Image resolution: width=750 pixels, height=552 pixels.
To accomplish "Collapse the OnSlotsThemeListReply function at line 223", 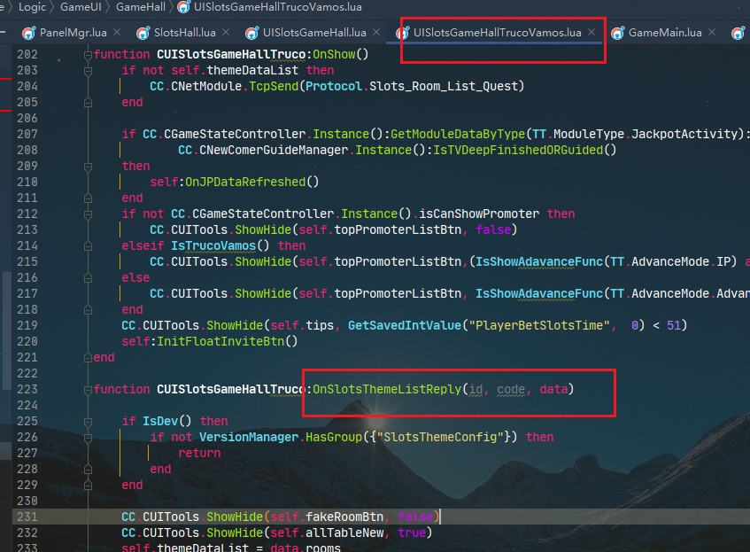I will (x=88, y=390).
